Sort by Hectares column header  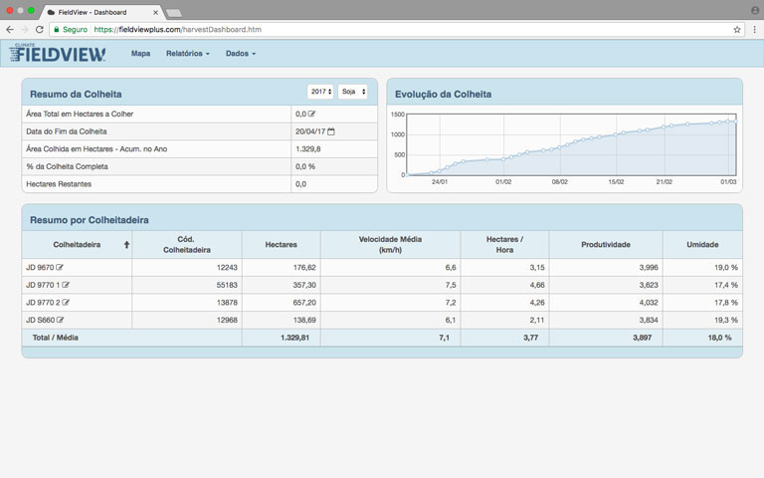tap(282, 244)
